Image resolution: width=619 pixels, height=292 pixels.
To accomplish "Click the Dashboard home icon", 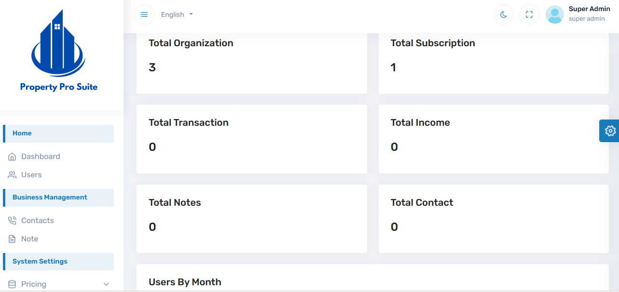I will tap(12, 157).
